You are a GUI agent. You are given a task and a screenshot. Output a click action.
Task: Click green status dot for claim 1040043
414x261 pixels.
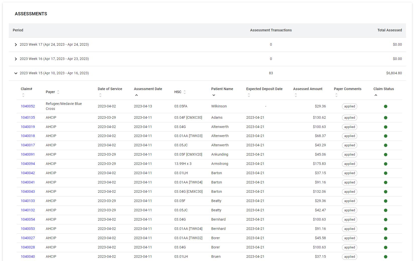(386, 192)
